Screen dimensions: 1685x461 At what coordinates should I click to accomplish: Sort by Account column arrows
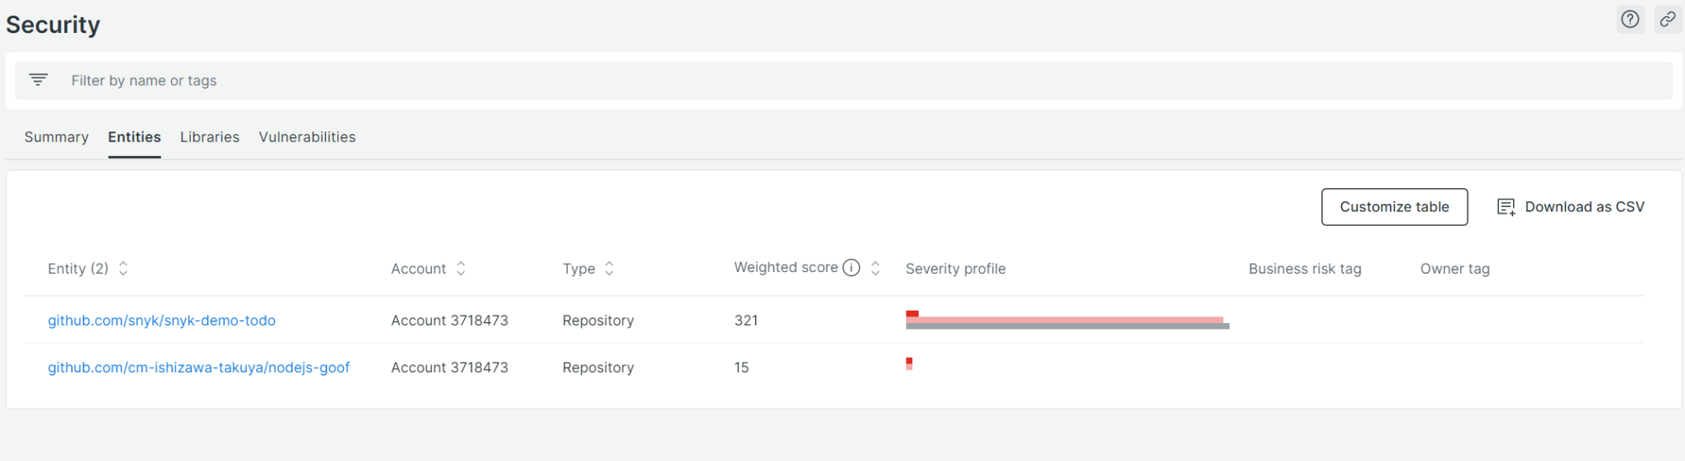coord(461,269)
